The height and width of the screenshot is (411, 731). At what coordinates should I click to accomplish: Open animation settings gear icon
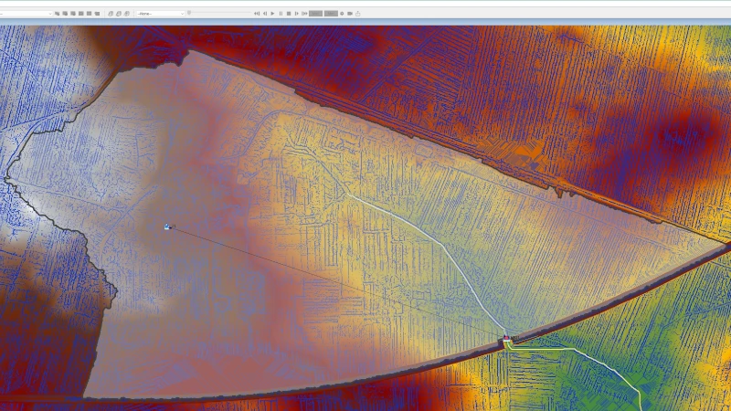342,14
